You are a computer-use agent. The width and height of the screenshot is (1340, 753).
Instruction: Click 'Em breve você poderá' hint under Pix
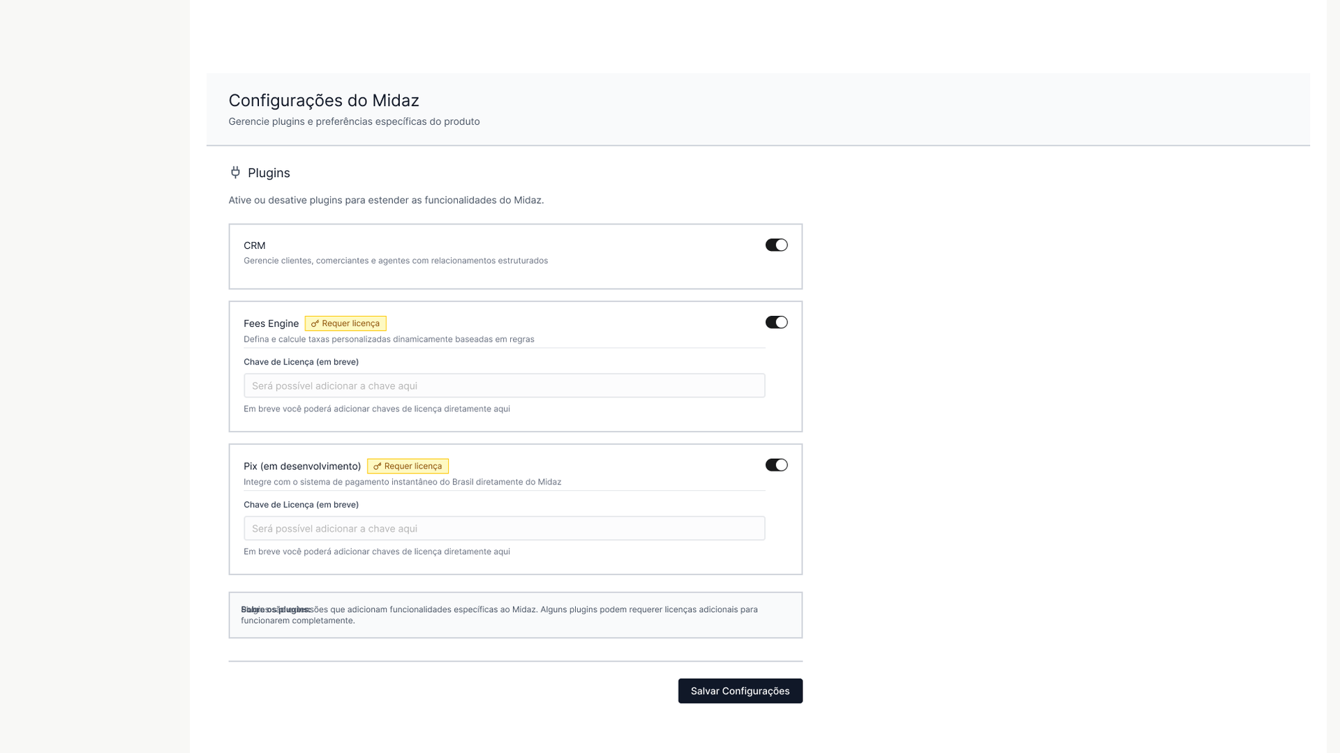[x=377, y=552]
